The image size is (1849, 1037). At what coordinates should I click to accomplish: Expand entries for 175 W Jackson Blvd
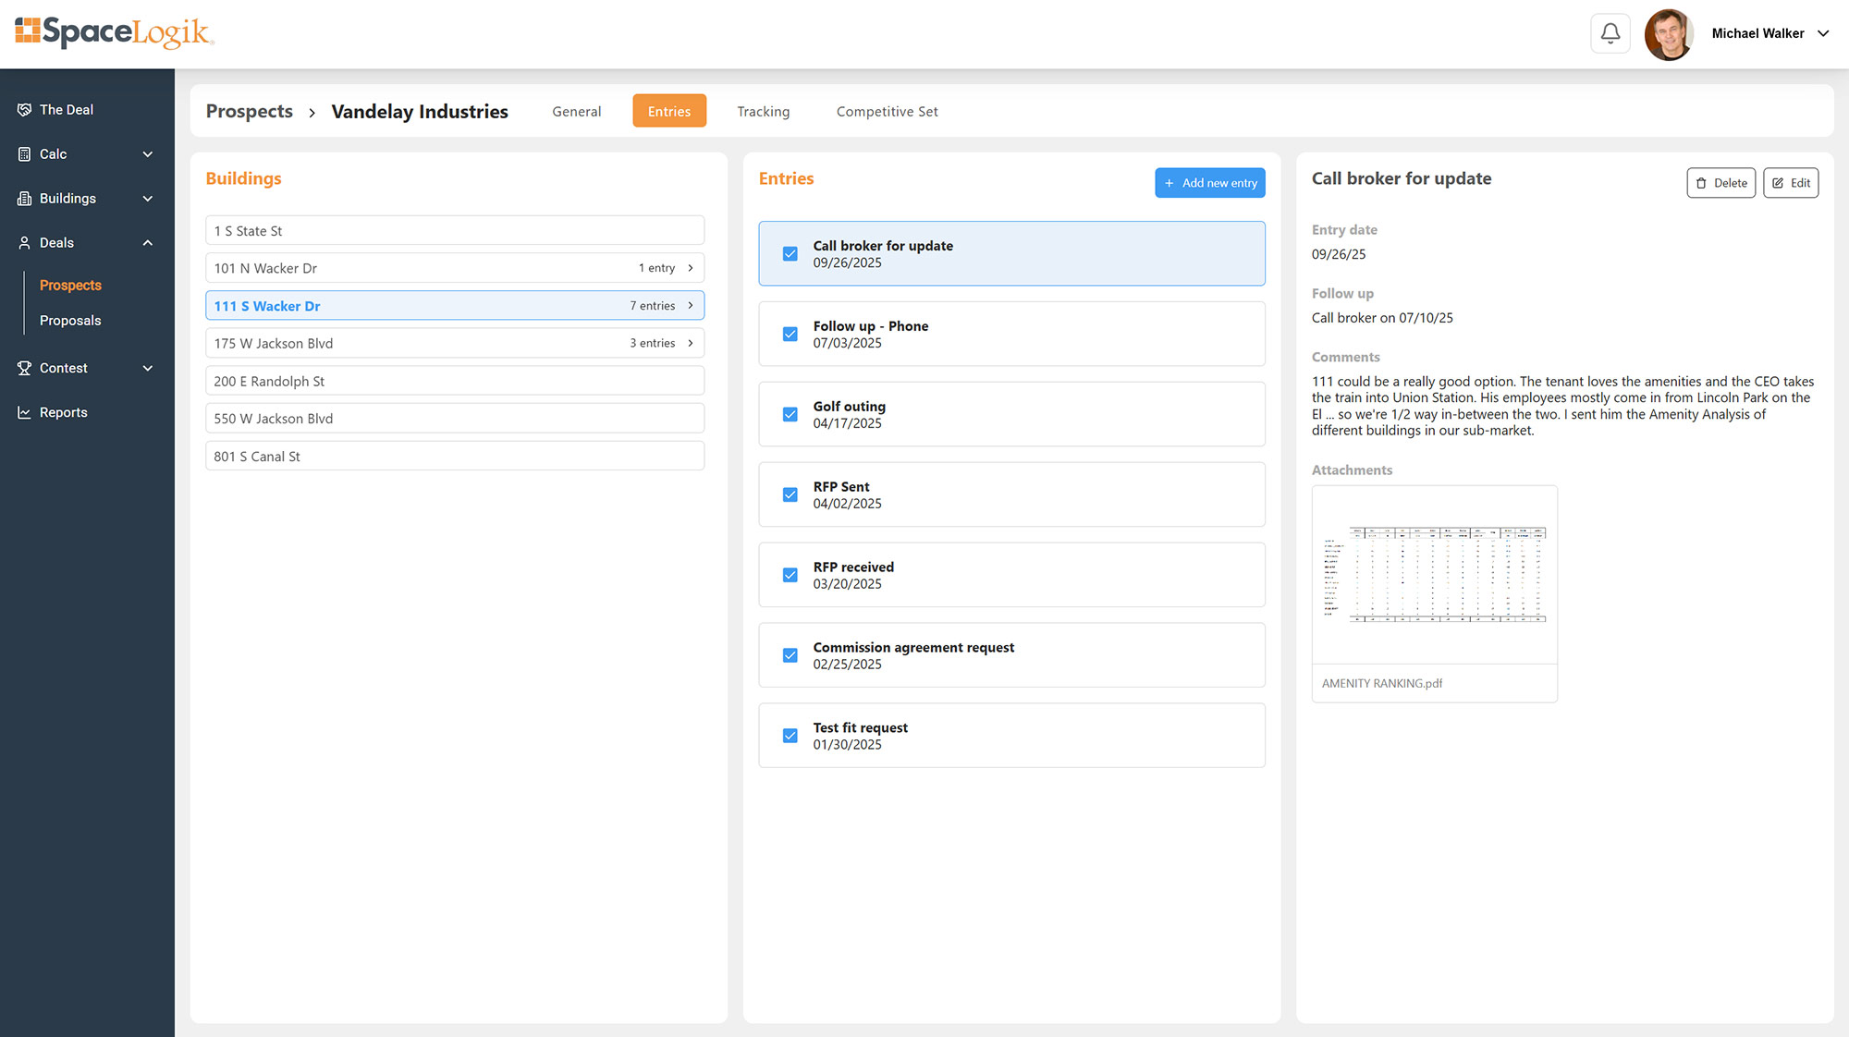(x=691, y=343)
